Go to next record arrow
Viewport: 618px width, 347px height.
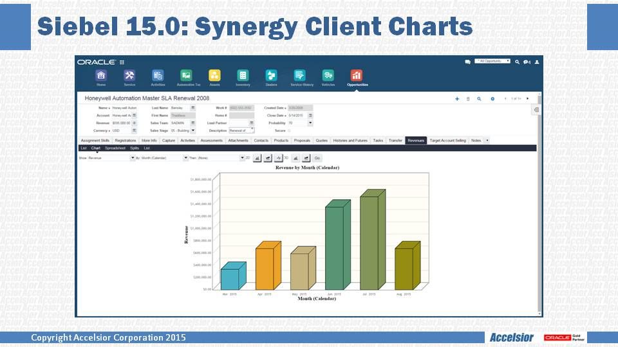click(528, 99)
